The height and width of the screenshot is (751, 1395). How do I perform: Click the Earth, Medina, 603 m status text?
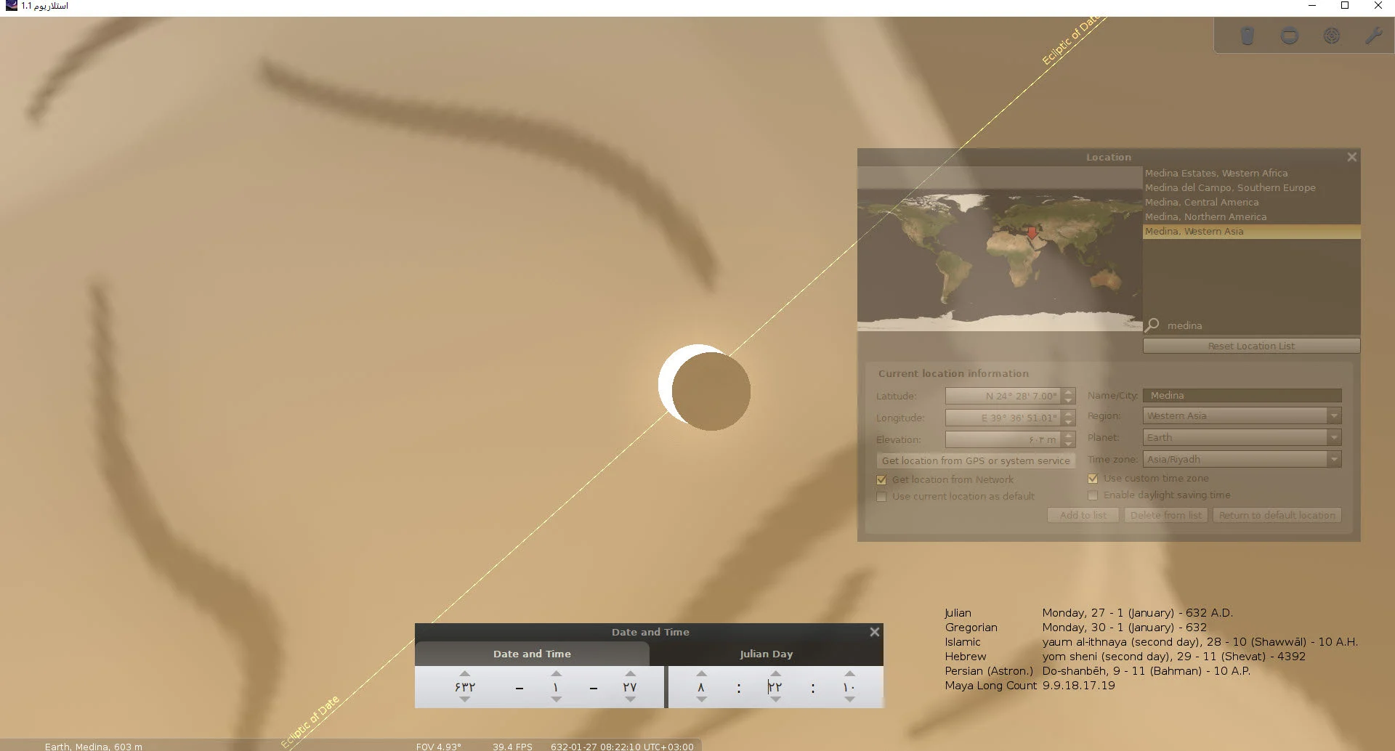tap(94, 746)
